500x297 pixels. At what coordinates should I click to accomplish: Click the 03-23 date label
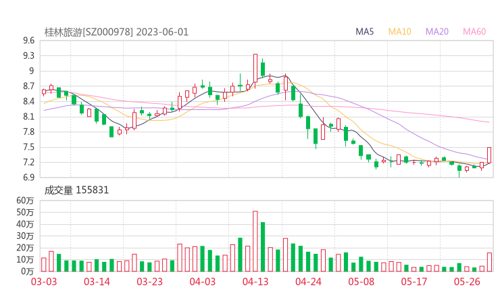coord(149,282)
